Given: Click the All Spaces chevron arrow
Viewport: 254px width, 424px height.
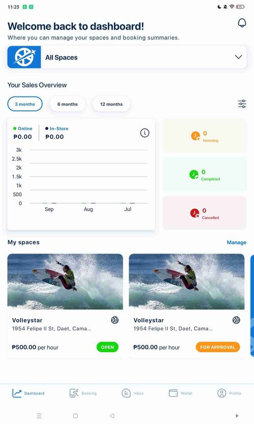Looking at the screenshot, I should [238, 57].
